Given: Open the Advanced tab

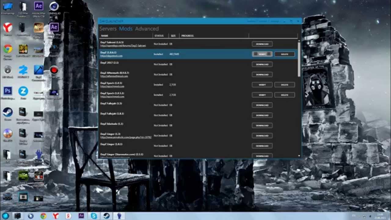Looking at the screenshot, I should (x=147, y=29).
